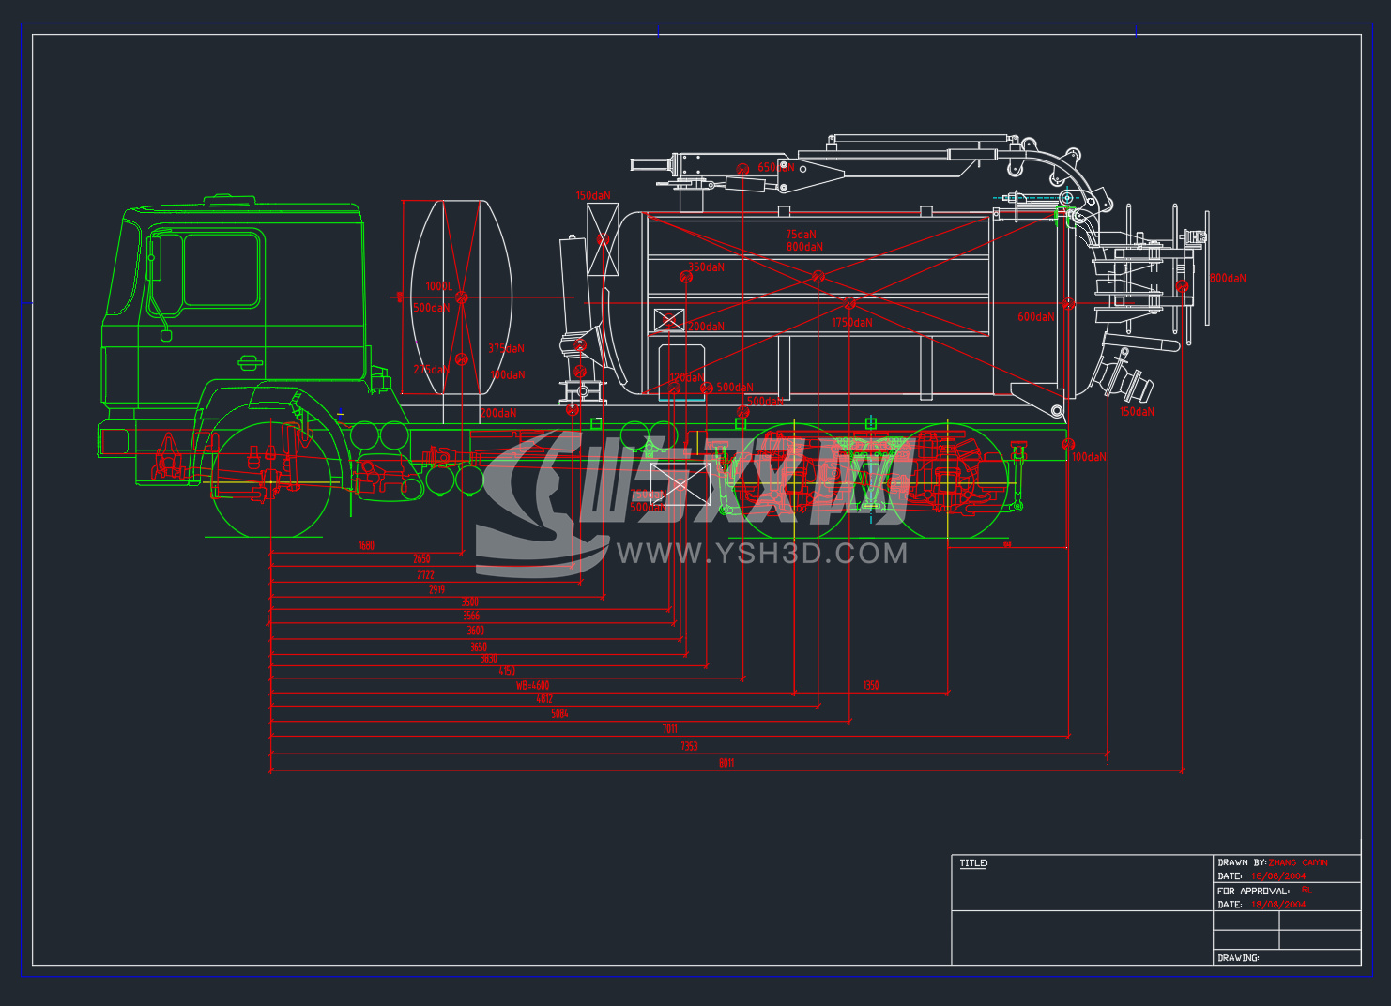Pick the 120daN load label
The height and width of the screenshot is (1006, 1391).
[686, 377]
